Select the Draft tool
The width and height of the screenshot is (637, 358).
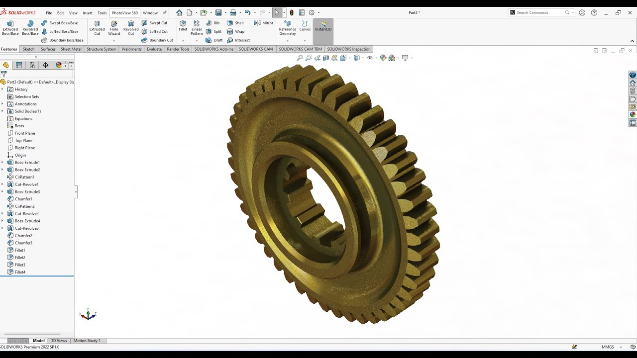click(x=214, y=40)
